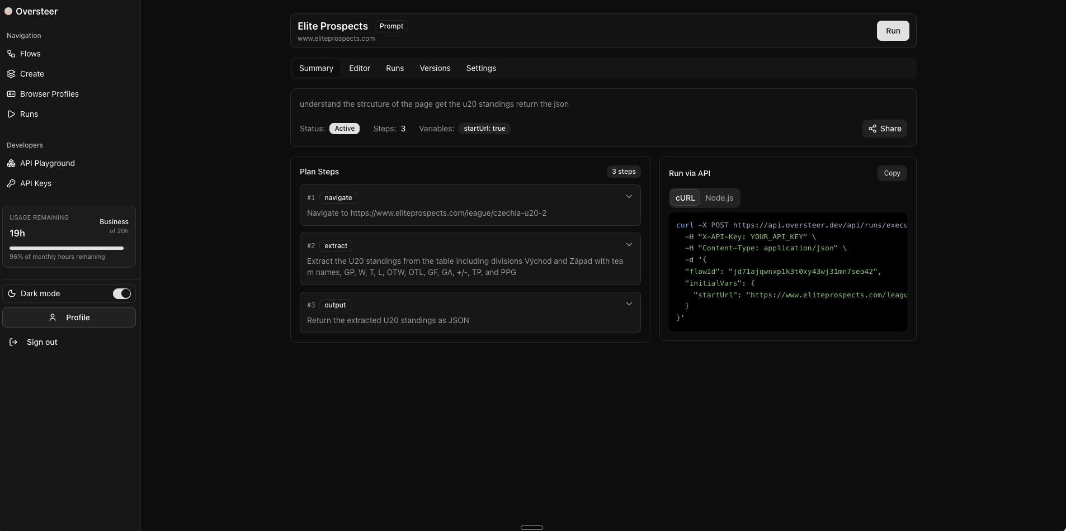This screenshot has width=1066, height=531.
Task: Select the Create icon in the sidebar
Action: click(x=11, y=74)
